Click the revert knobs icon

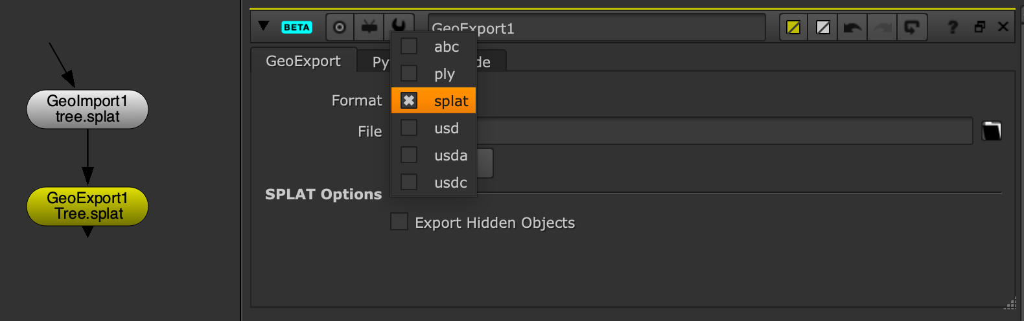(x=912, y=27)
